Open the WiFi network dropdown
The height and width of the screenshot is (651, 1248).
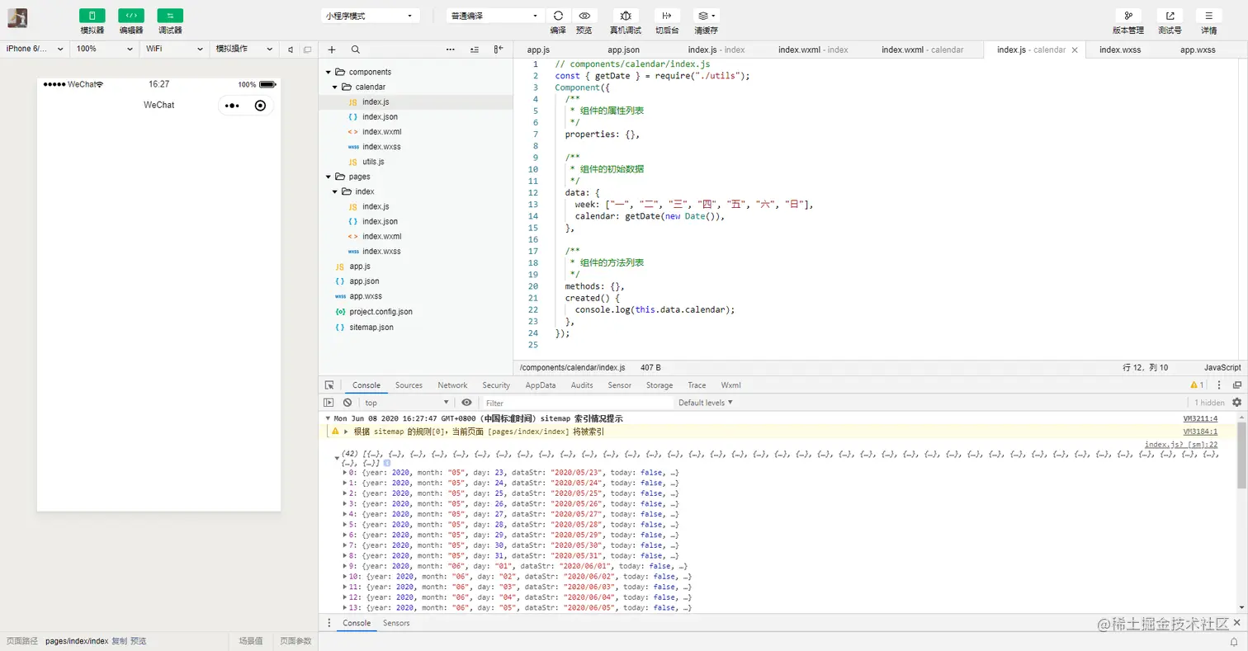175,49
